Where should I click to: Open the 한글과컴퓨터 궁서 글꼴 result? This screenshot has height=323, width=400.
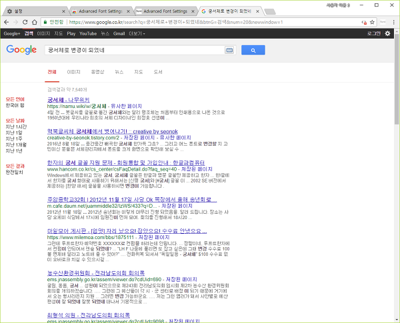pos(126,162)
